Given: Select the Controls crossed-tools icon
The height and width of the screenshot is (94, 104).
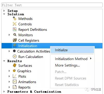Looking at the screenshot, I should (15, 24).
